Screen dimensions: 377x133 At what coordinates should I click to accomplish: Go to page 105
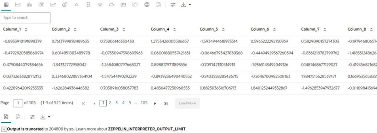[144, 103]
